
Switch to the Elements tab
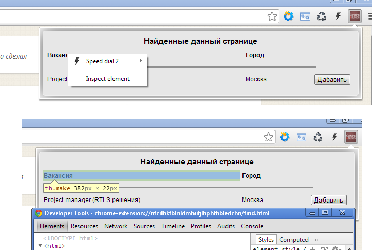click(52, 226)
